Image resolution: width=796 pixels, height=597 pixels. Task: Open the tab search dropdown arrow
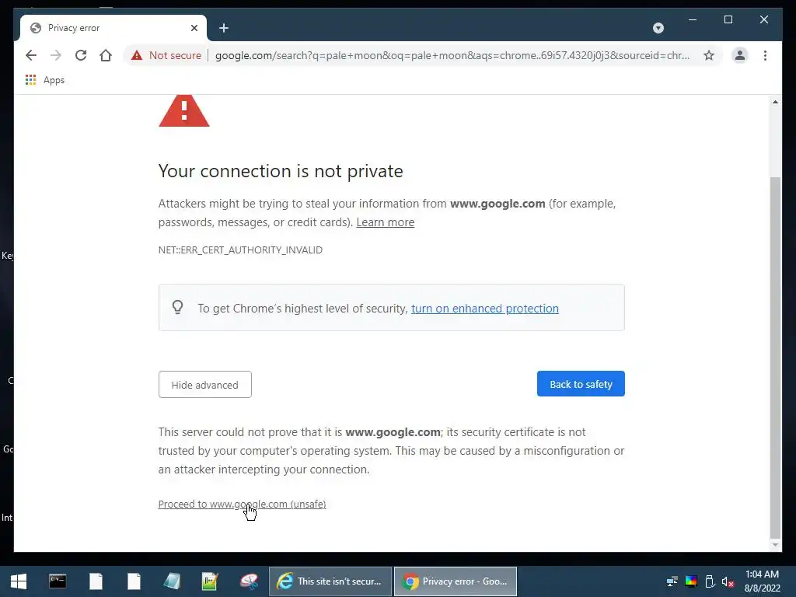[x=658, y=28]
